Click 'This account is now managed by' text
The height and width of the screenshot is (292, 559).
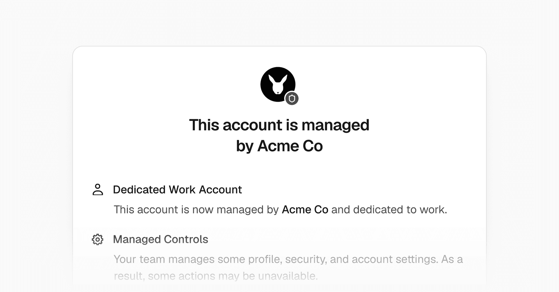click(x=196, y=209)
